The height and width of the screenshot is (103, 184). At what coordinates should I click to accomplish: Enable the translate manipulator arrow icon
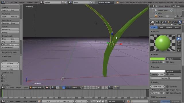tap(64, 88)
